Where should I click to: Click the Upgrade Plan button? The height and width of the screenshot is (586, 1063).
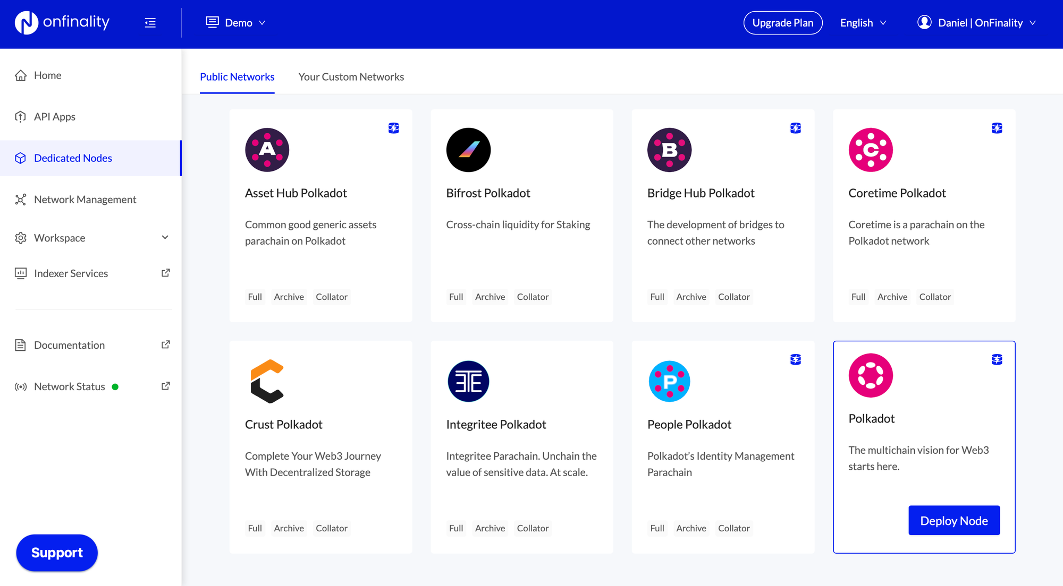782,22
